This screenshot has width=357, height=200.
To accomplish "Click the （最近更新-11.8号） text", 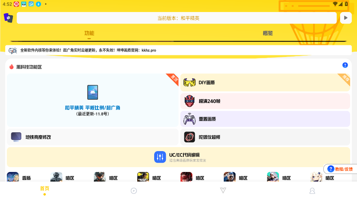I will click(x=93, y=114).
